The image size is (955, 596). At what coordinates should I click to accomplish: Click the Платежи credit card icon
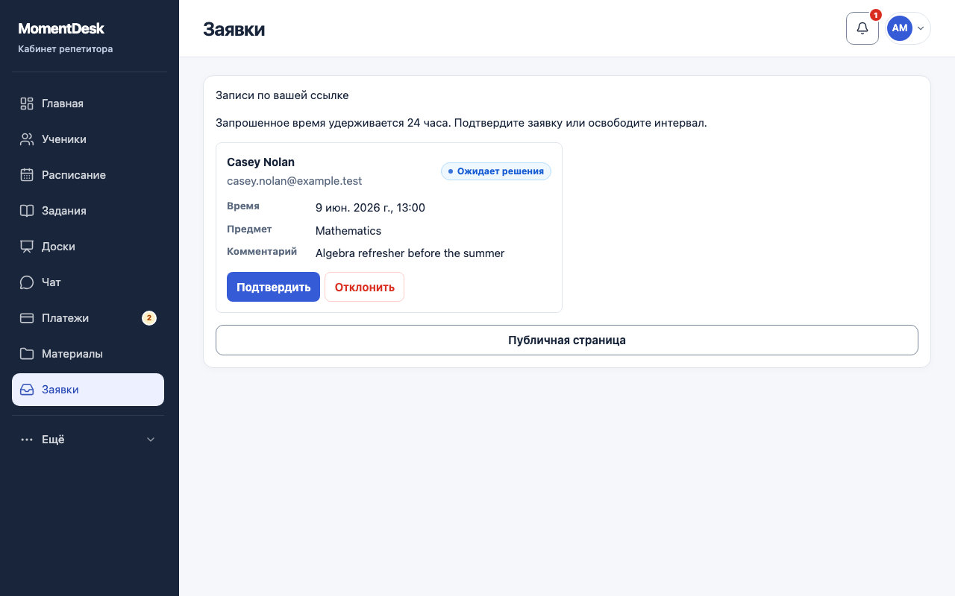click(27, 318)
